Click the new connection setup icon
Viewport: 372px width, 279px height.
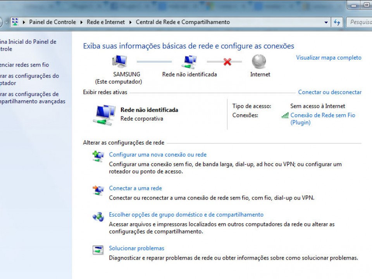coord(98,156)
